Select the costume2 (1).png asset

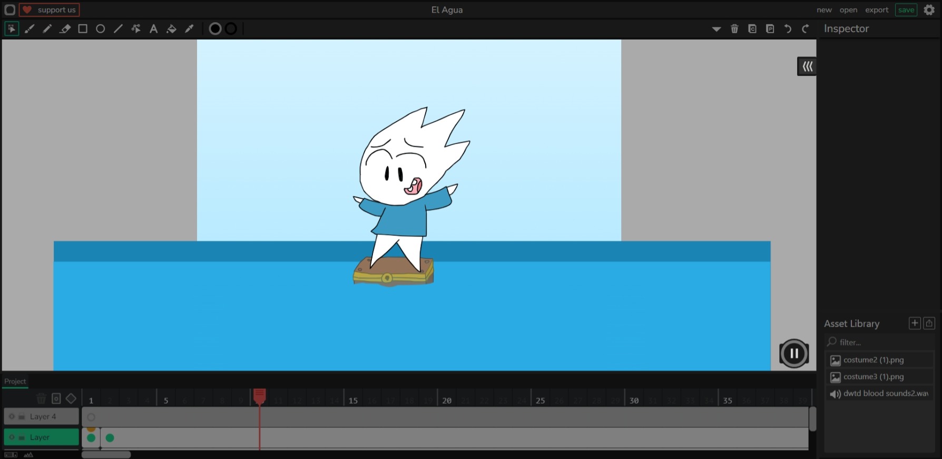tap(879, 360)
